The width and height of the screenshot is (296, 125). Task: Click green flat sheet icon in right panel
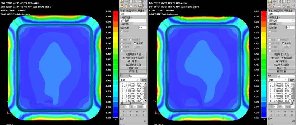point(274,2)
